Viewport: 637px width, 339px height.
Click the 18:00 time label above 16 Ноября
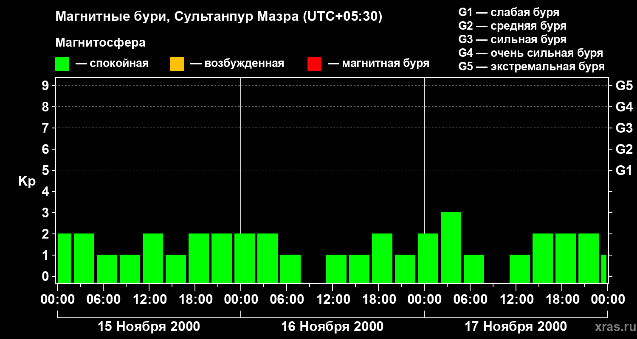click(x=378, y=300)
